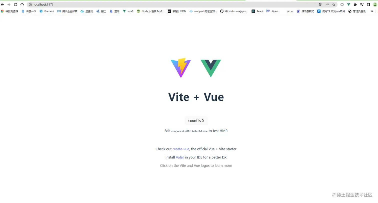
Task: Go to the browser home page icon
Action: tap(22, 5)
